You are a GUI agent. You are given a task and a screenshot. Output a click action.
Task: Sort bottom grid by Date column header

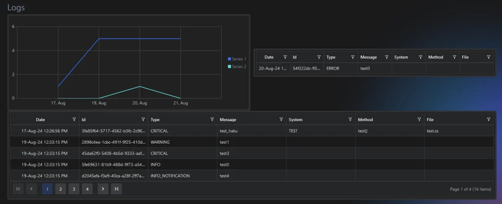click(40, 119)
